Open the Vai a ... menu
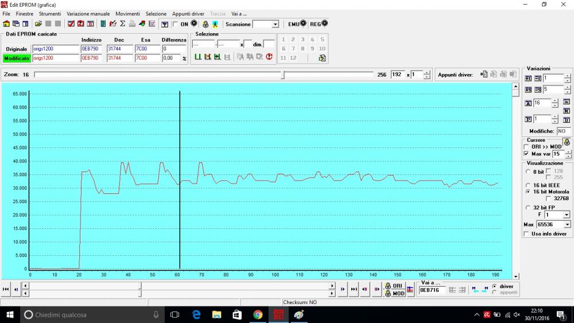 pyautogui.click(x=239, y=14)
